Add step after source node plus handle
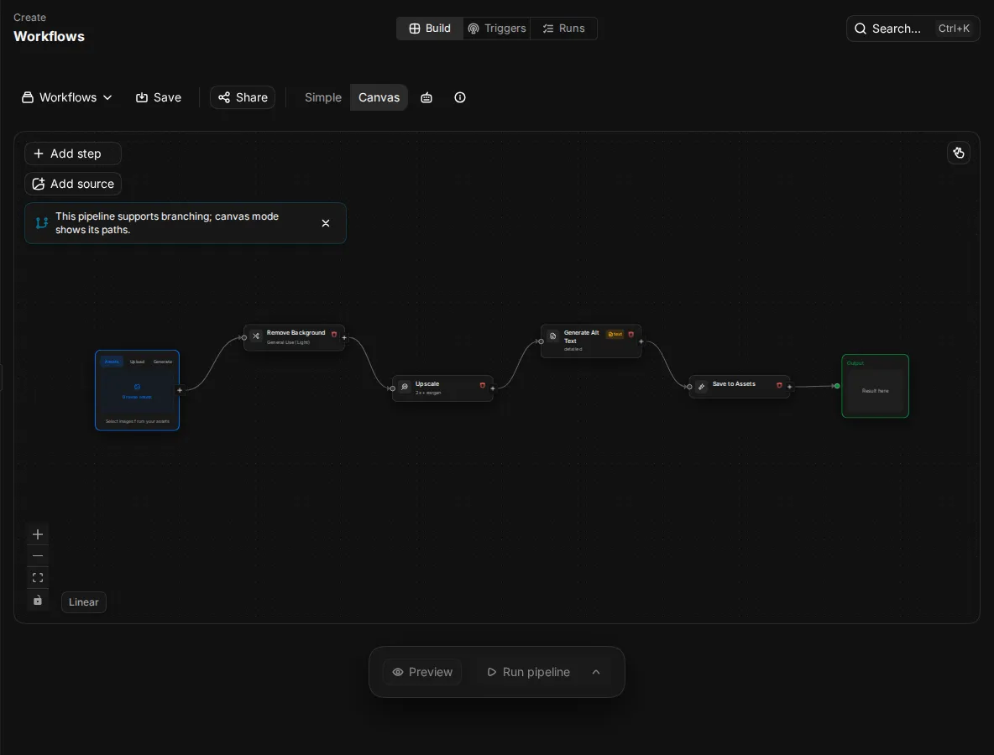994x755 pixels. click(x=180, y=390)
